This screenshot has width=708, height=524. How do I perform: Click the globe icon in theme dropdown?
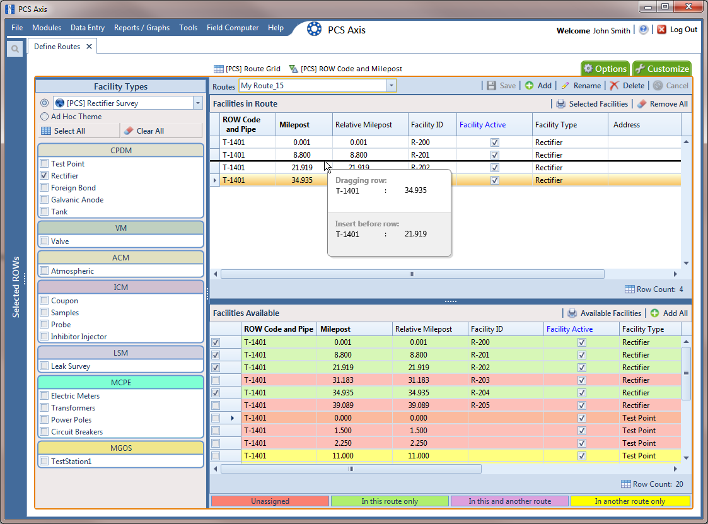(60, 103)
